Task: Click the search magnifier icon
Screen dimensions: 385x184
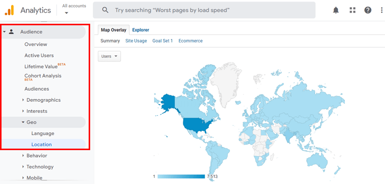Action: [105, 10]
